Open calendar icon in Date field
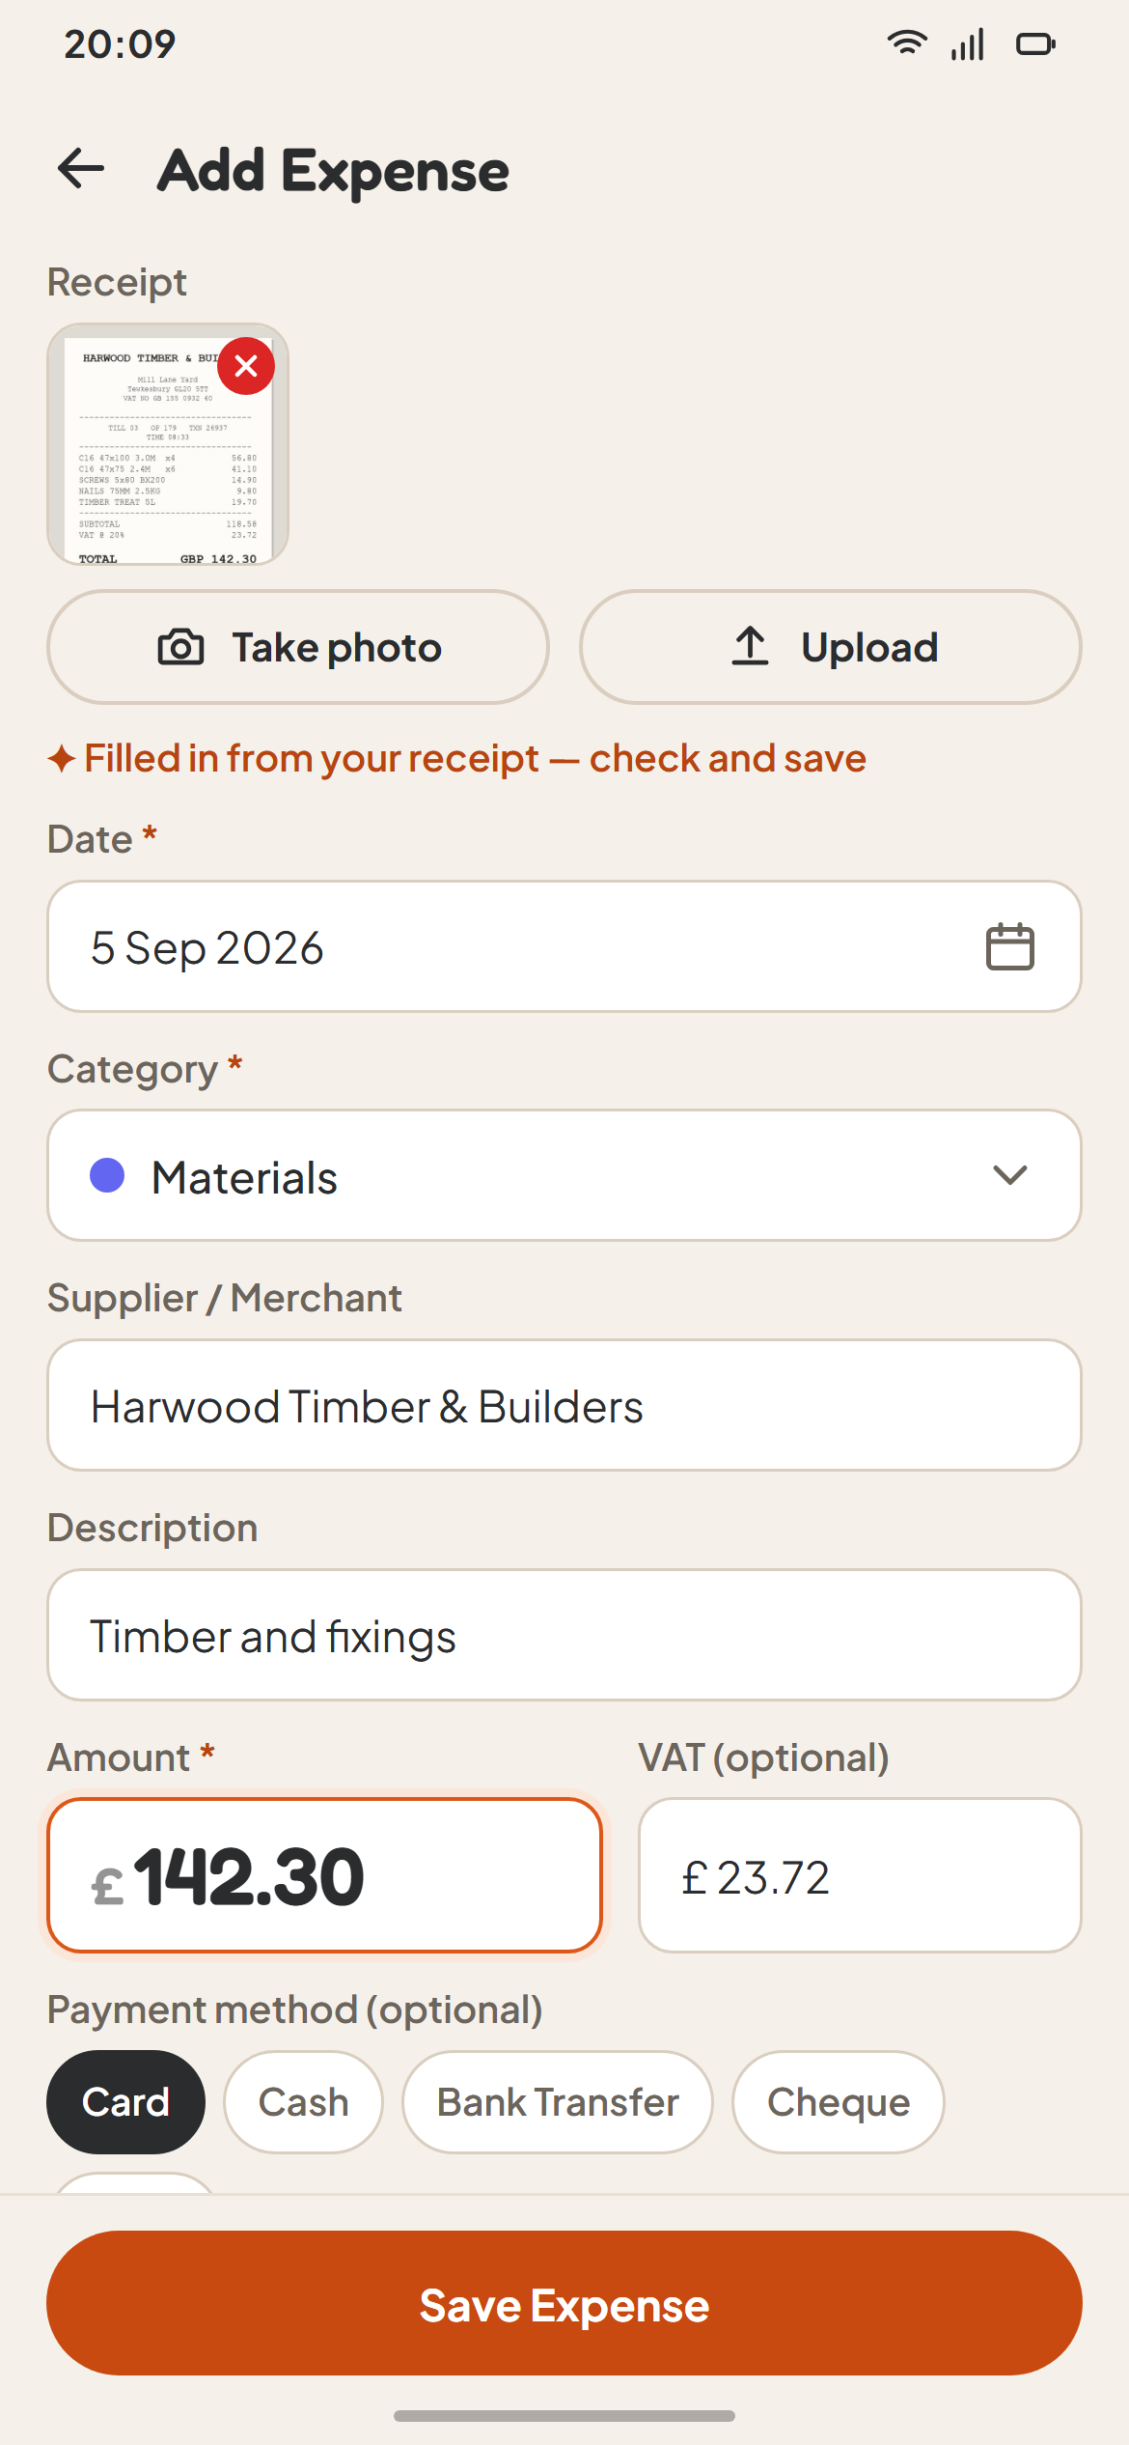Screen dimensions: 1129x2445 [x=1009, y=946]
